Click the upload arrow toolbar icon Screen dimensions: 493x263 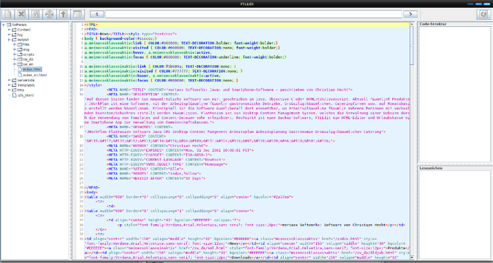pyautogui.click(x=64, y=14)
